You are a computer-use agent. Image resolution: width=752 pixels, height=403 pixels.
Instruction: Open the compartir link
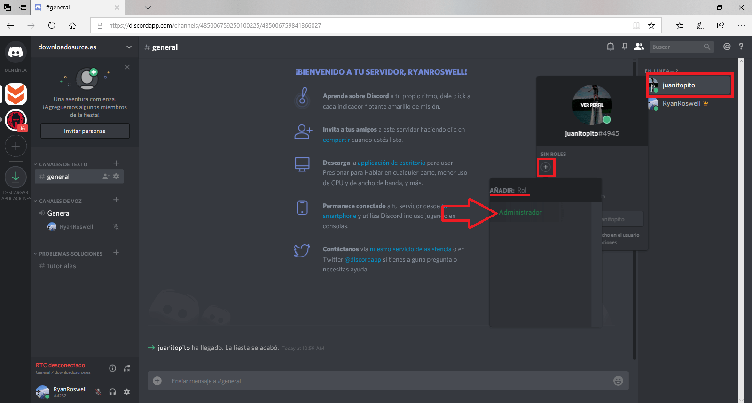(336, 139)
